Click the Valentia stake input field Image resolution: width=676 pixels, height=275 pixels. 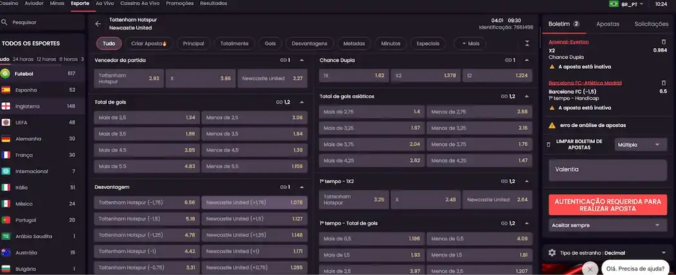pos(608,170)
